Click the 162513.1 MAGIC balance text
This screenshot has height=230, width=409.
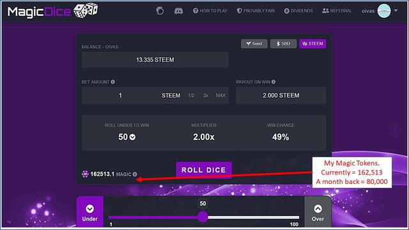click(x=111, y=174)
